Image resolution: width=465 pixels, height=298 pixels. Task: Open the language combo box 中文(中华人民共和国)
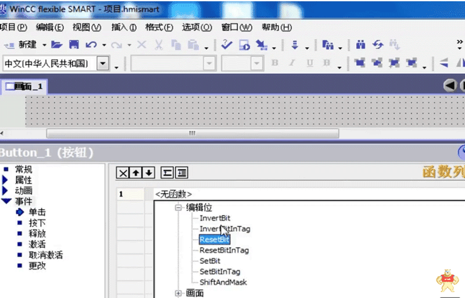103,63
